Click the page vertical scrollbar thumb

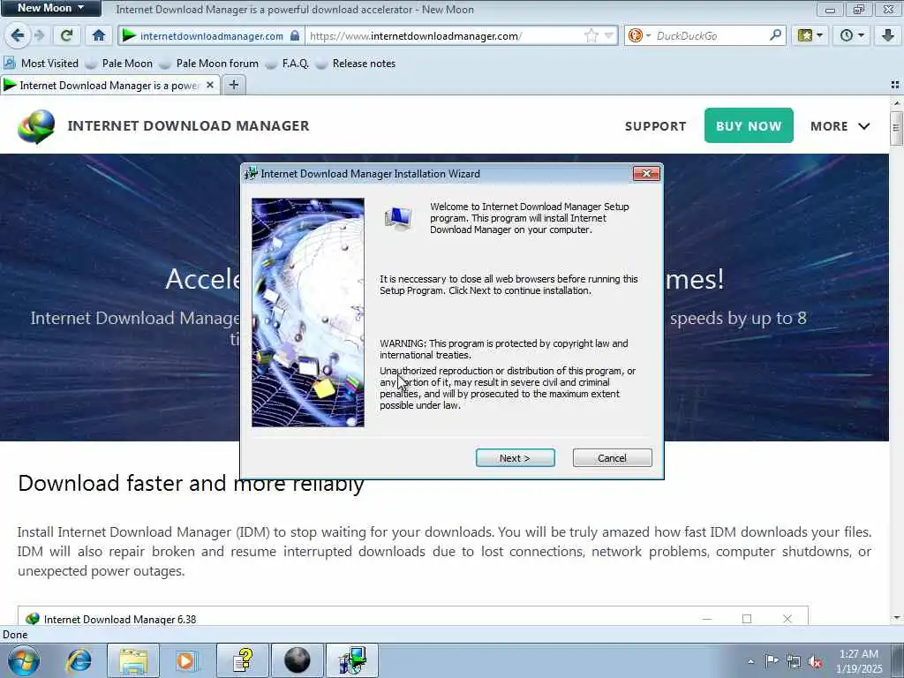tap(895, 127)
